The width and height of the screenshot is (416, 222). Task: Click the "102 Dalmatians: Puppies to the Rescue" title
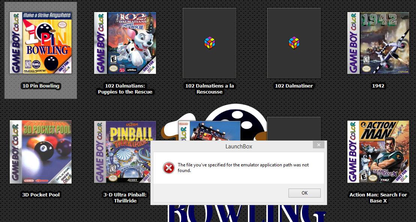(x=125, y=89)
